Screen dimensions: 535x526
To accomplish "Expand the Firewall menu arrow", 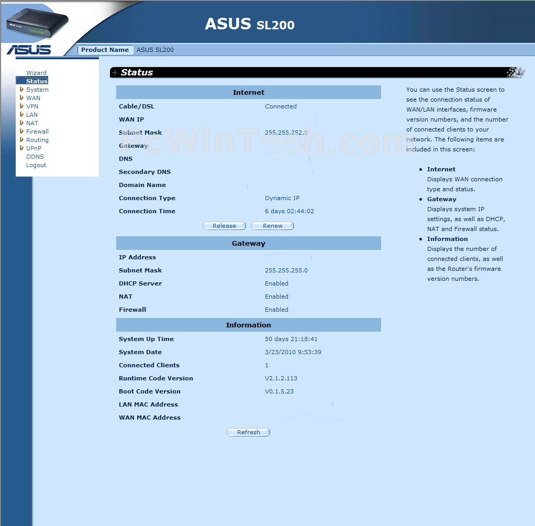I will [21, 131].
